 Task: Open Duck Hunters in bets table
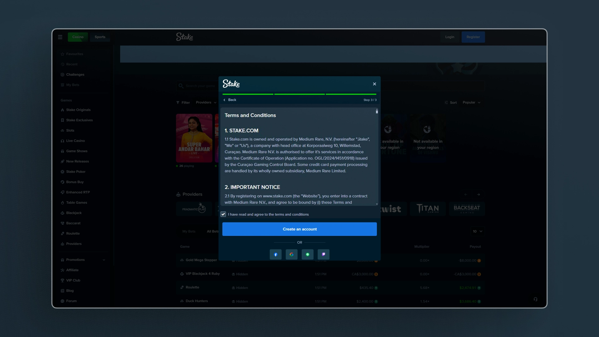pos(197,301)
